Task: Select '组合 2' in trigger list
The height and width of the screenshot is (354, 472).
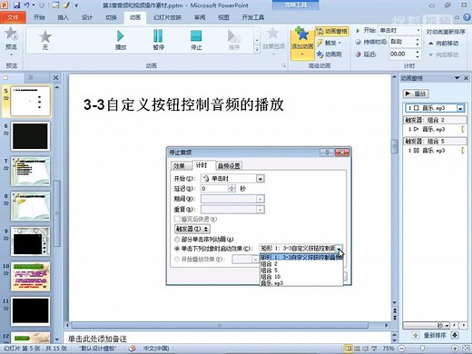Action: click(301, 263)
